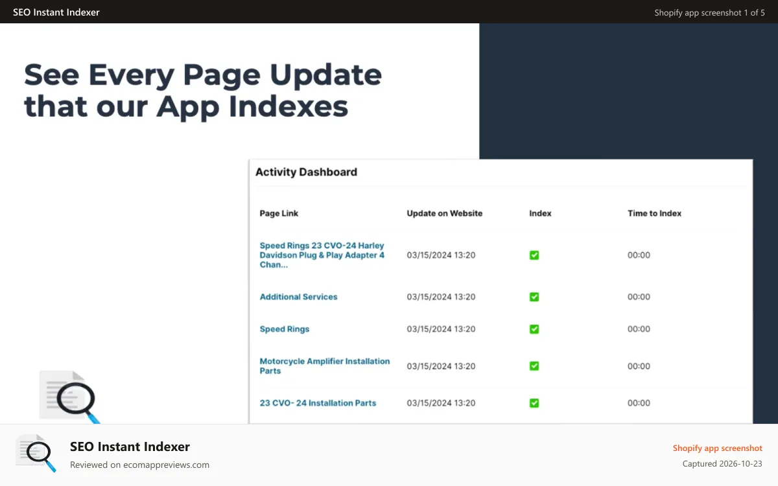Click the Update on Website column header

pos(445,213)
